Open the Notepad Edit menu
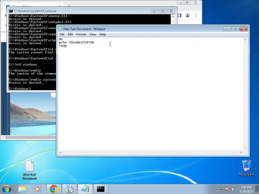 pos(70,34)
